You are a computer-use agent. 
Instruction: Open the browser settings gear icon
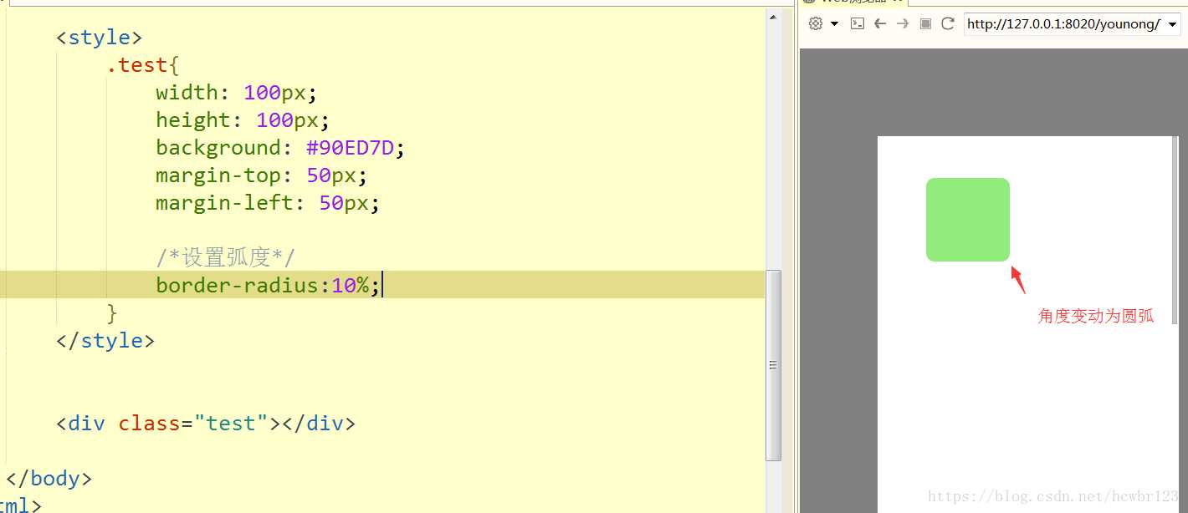(816, 23)
